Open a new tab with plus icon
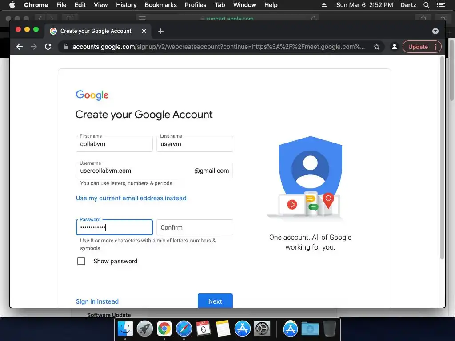Image resolution: width=455 pixels, height=341 pixels. [161, 31]
